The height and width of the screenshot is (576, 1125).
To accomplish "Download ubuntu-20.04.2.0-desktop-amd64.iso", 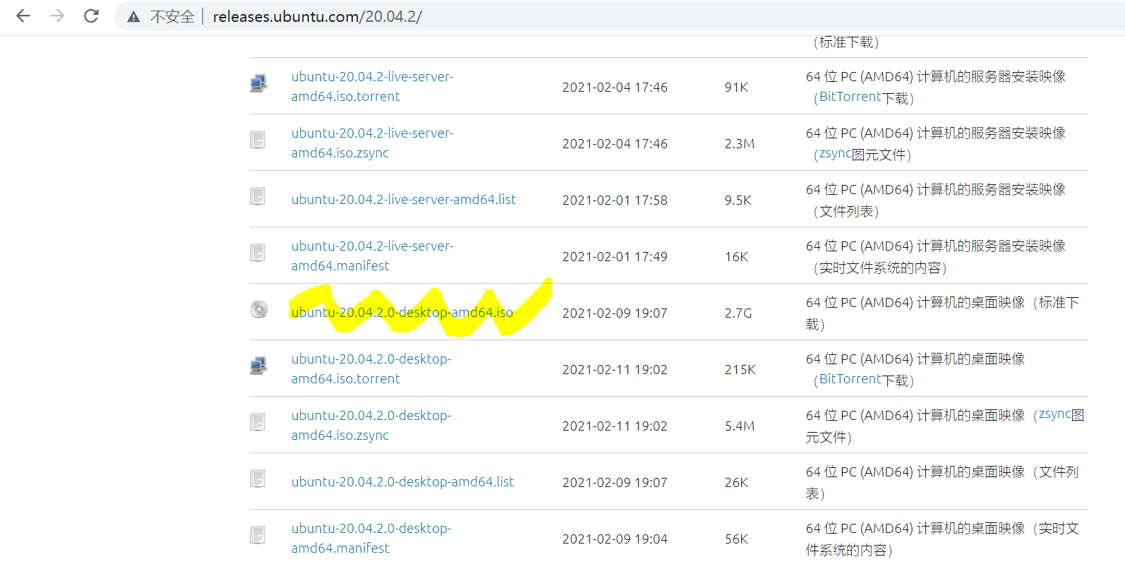I will [x=402, y=313].
